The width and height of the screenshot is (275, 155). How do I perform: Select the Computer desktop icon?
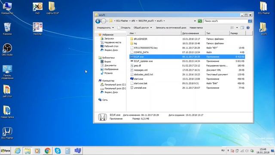point(7,8)
